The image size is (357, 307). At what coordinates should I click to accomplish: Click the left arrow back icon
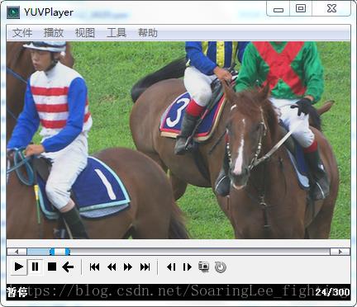(x=68, y=267)
